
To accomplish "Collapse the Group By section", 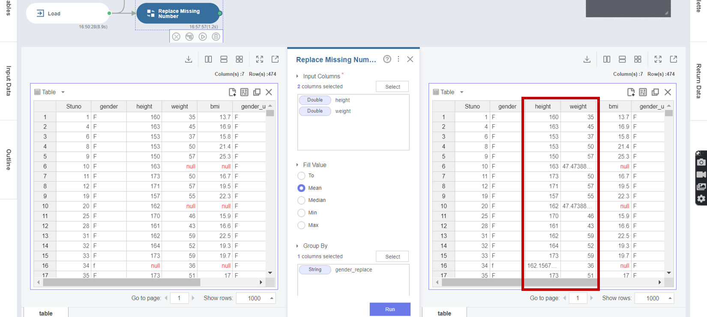I will (297, 246).
